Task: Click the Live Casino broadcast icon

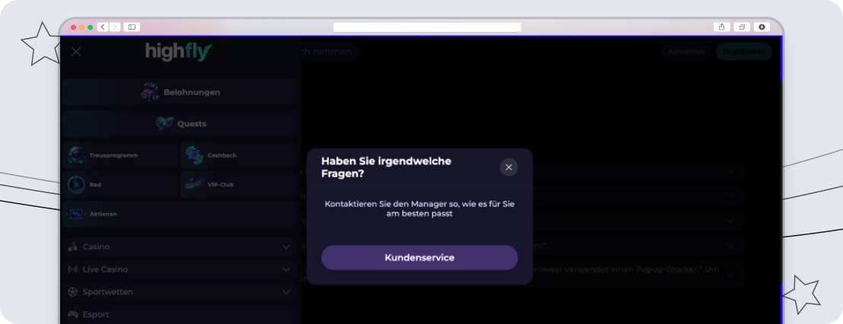Action: tap(73, 269)
